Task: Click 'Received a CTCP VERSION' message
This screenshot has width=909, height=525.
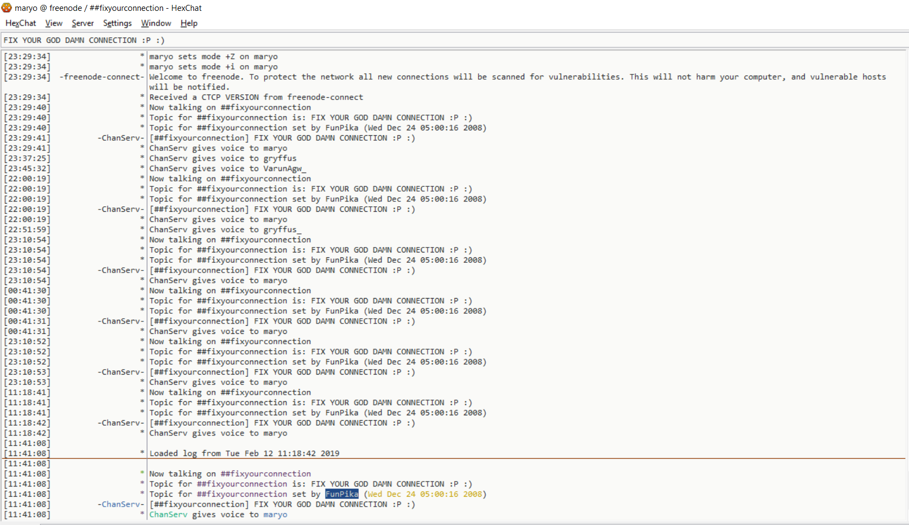Action: click(x=256, y=97)
